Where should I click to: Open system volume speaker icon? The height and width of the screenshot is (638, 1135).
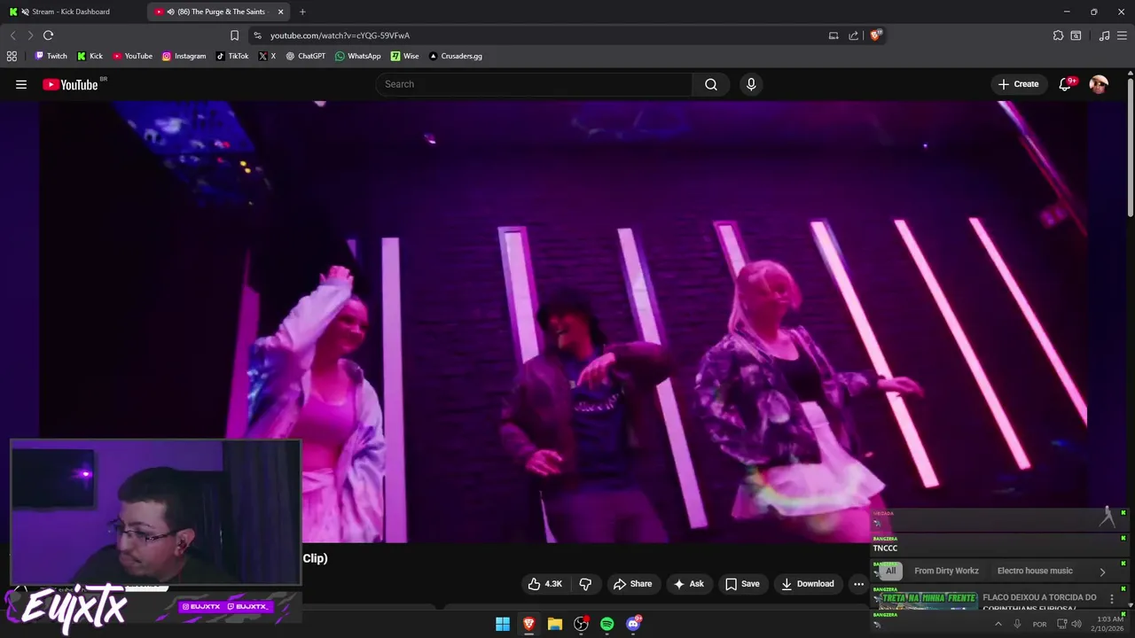(1076, 624)
